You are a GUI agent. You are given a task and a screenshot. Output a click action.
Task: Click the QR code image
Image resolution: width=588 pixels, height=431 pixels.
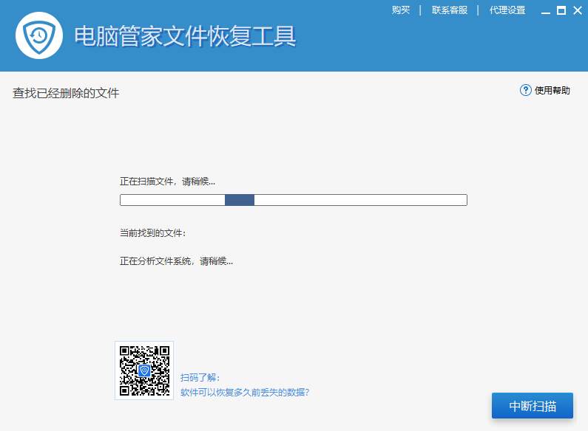tap(144, 370)
